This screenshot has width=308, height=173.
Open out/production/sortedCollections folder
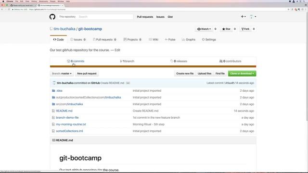(x=89, y=98)
